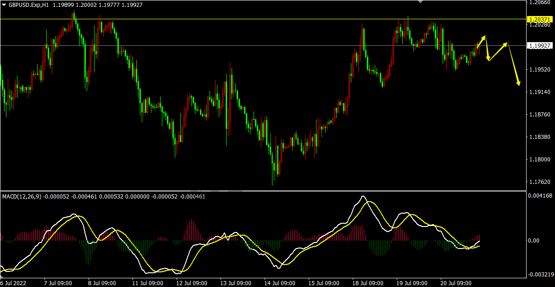Viewport: 555px width, 287px height.
Task: Click the 11 Jul 09:00 time label
Action: [x=146, y=283]
